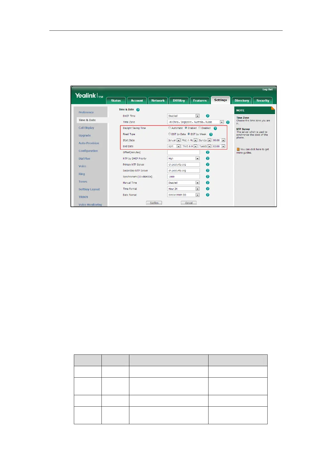Viewport: 332px width, 470px height.
Task: Open the Directory tab
Action: point(242,100)
